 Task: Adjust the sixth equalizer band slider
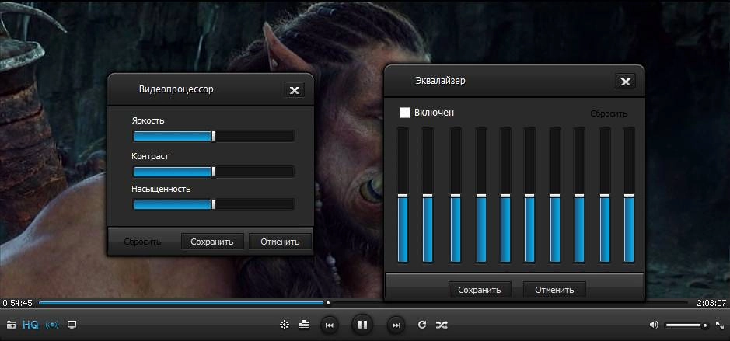tap(529, 196)
